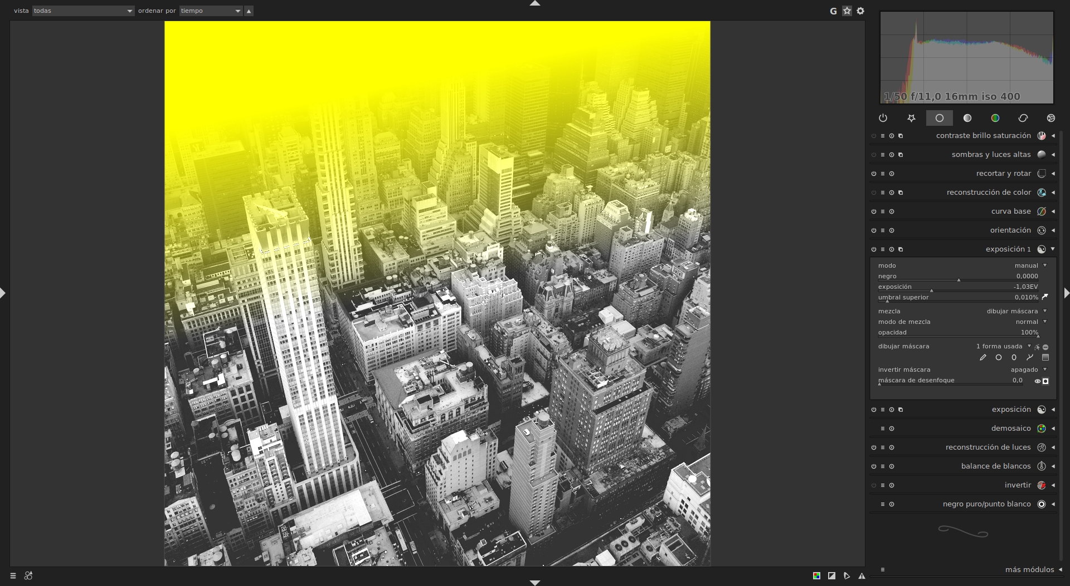Viewport: 1070px width, 586px height.
Task: Disable recortar y rotar module
Action: coord(874,174)
